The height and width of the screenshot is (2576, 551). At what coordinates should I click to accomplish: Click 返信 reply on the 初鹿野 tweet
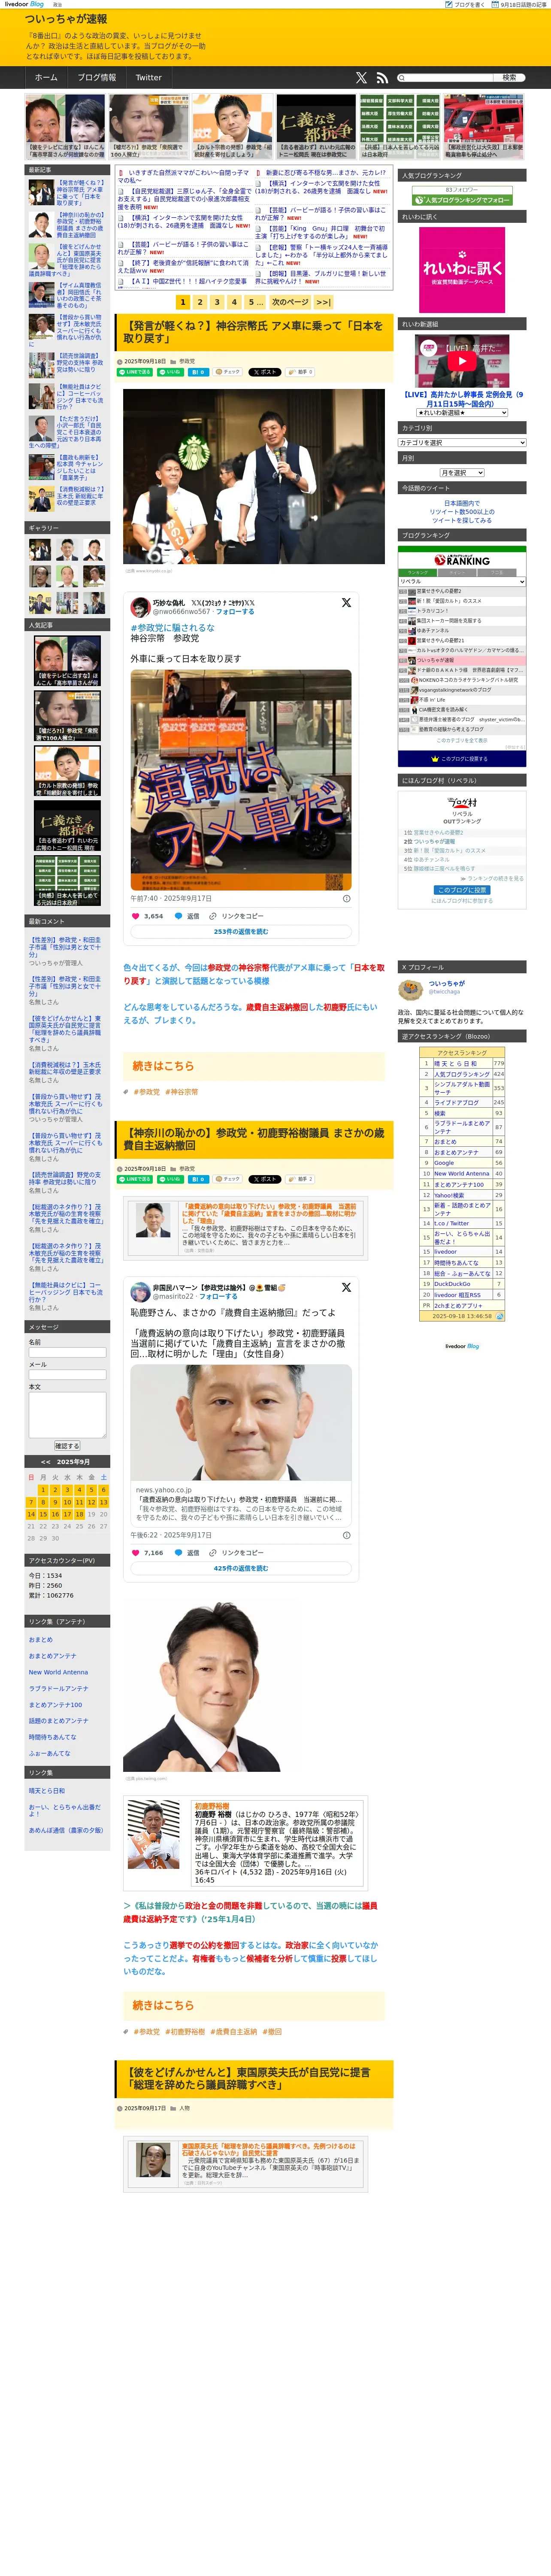pyautogui.click(x=187, y=1552)
